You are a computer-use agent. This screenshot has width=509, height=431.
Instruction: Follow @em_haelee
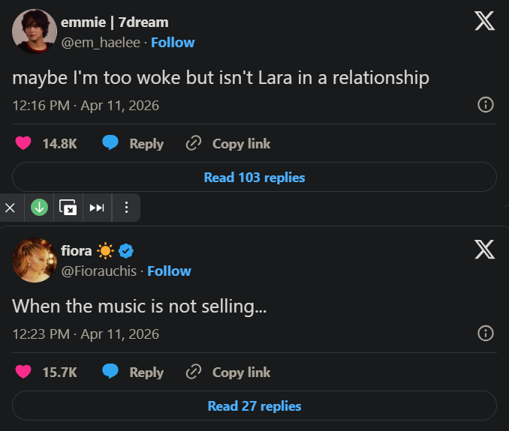(x=173, y=42)
